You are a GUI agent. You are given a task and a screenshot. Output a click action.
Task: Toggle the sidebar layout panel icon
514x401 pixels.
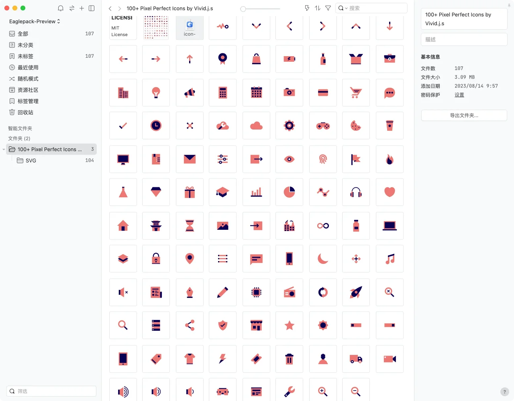(x=92, y=8)
